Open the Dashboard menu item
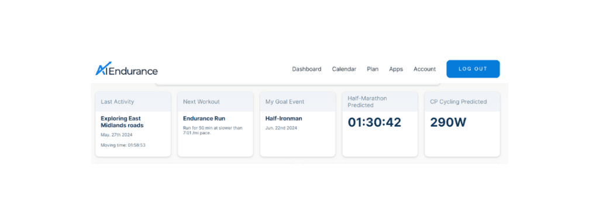Screen dimensions: 599x221 pyautogui.click(x=307, y=69)
